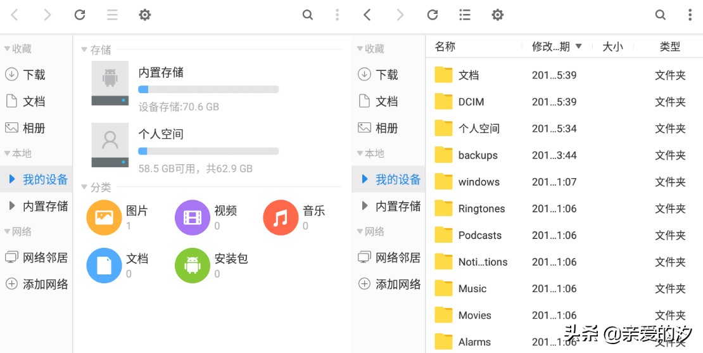Sort by 修改日期 column header arrow

coord(578,46)
